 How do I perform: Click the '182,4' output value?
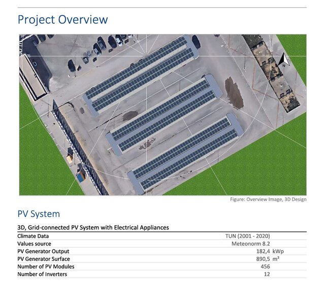[x=263, y=252]
